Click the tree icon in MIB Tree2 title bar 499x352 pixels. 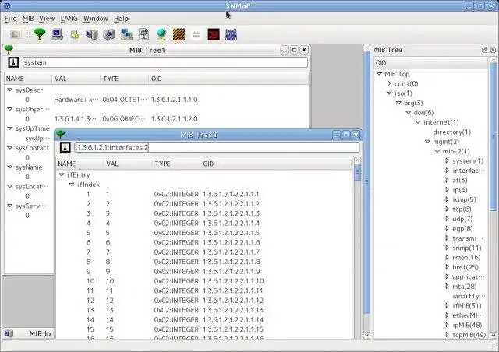61,135
